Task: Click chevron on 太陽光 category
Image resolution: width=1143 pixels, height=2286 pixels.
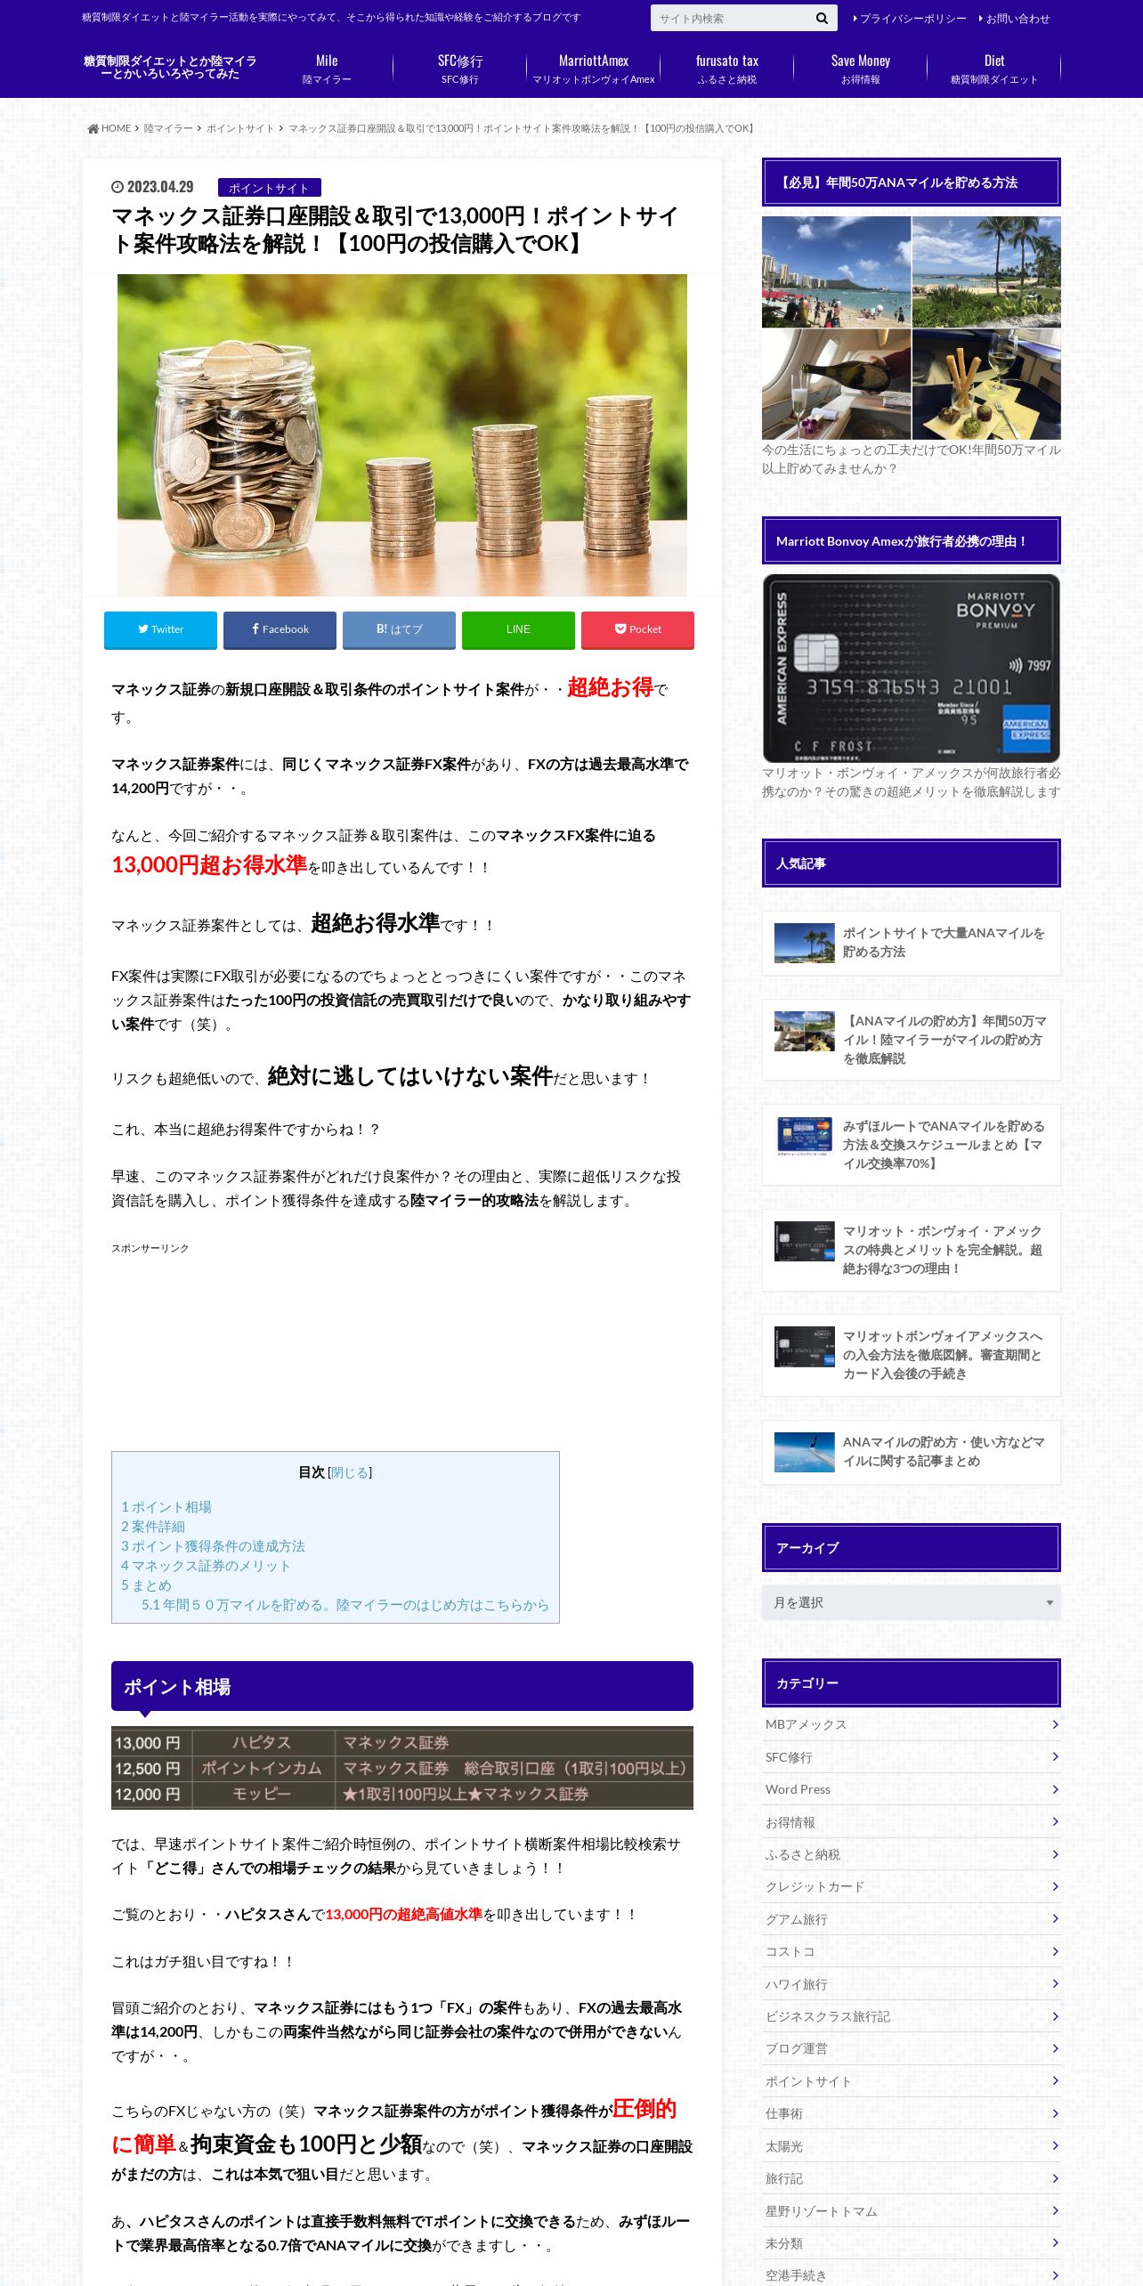Action: click(1055, 2145)
